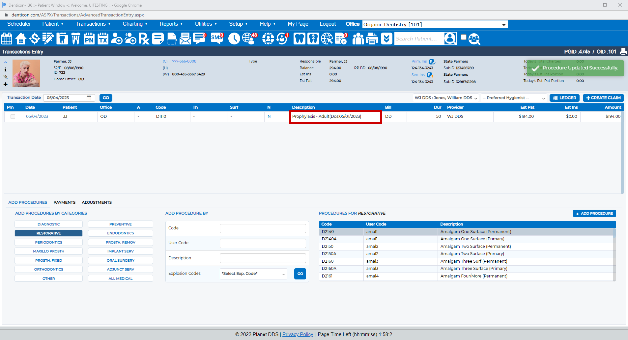
Task: Toggle the checkbox next to patient search
Action: pos(463,37)
